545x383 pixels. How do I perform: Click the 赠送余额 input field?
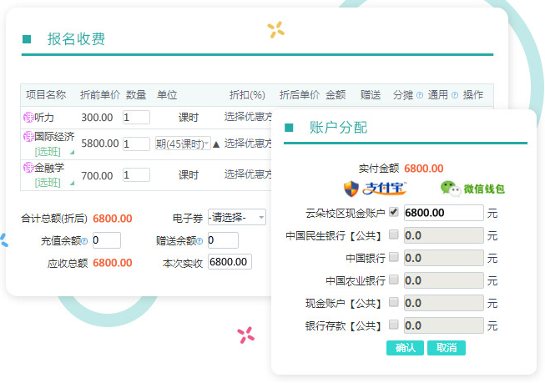223,240
